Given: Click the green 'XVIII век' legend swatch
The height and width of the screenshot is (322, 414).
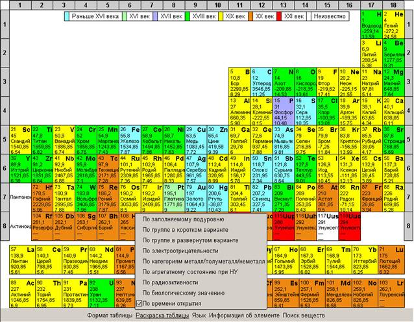Looking at the screenshot, I should click(x=188, y=16).
